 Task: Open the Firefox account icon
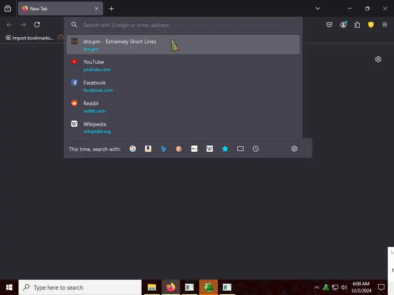tap(344, 25)
